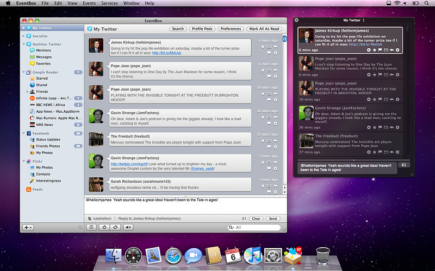Reply to Sarah Richardson's tweet
This screenshot has width=435, height=271.
(275, 186)
